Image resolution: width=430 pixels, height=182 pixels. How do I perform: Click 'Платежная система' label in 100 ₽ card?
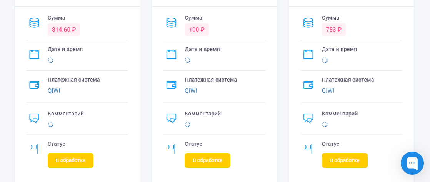(211, 80)
